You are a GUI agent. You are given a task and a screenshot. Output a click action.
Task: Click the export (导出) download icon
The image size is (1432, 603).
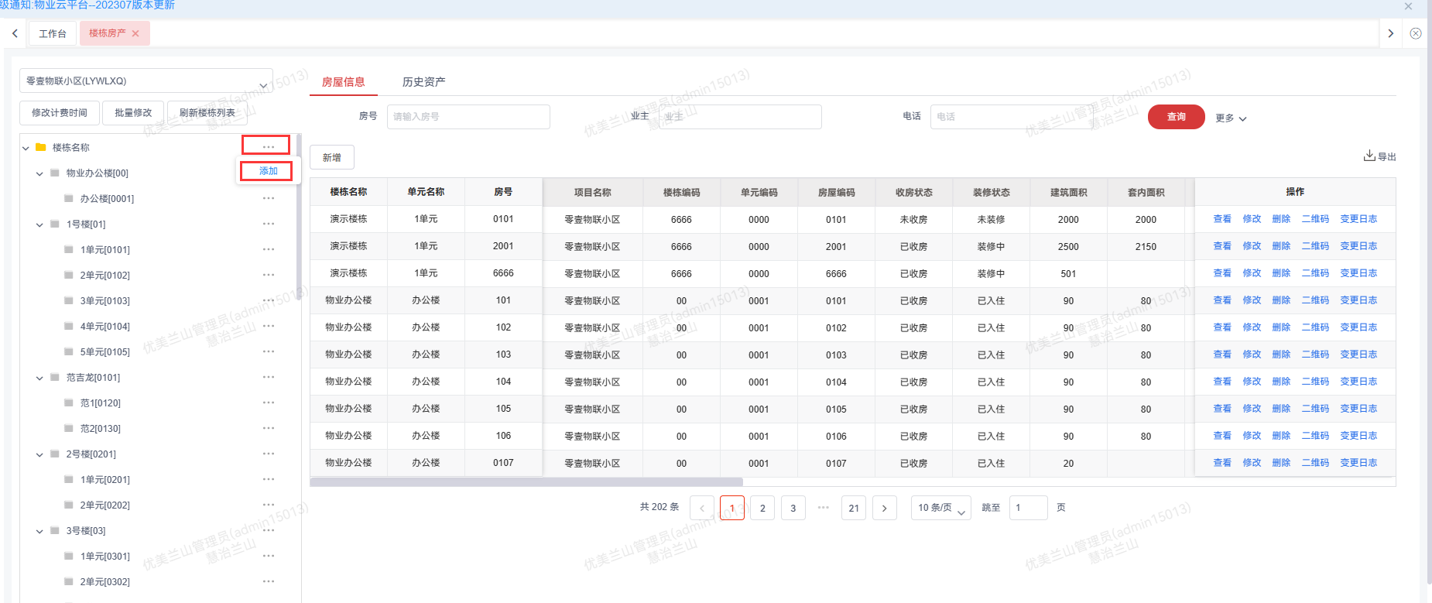click(1369, 156)
